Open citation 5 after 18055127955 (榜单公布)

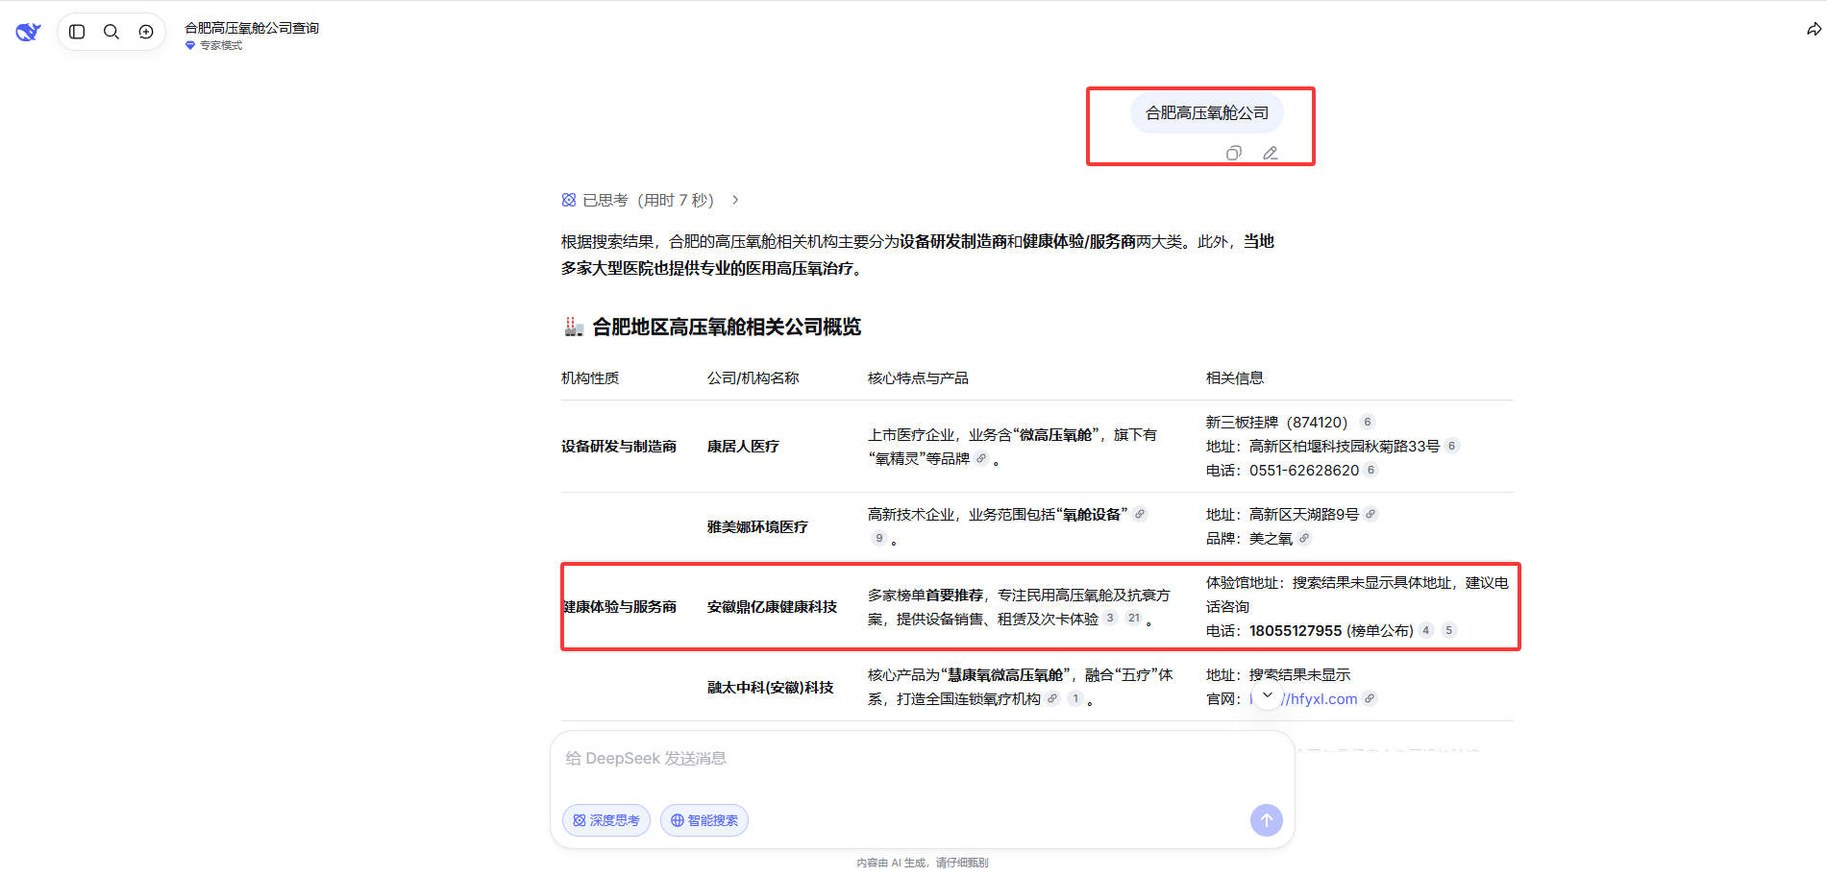[1449, 630]
